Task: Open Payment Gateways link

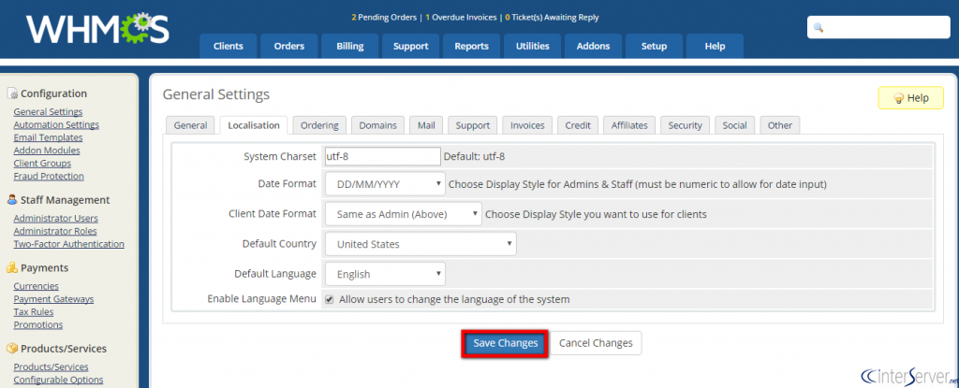Action: pos(53,299)
